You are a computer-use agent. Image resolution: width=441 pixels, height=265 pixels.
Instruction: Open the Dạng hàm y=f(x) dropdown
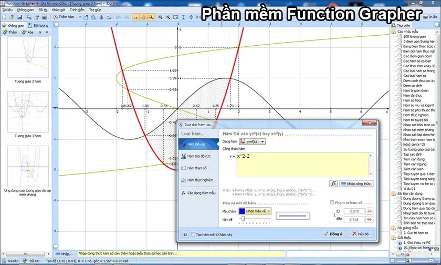click(253, 141)
